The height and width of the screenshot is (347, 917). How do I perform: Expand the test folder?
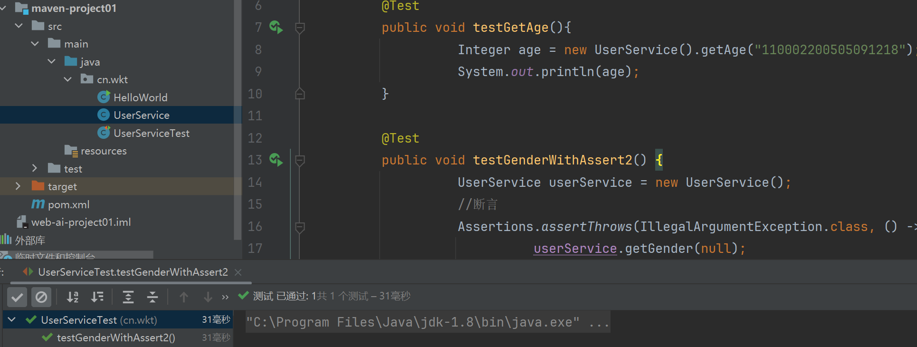point(35,168)
